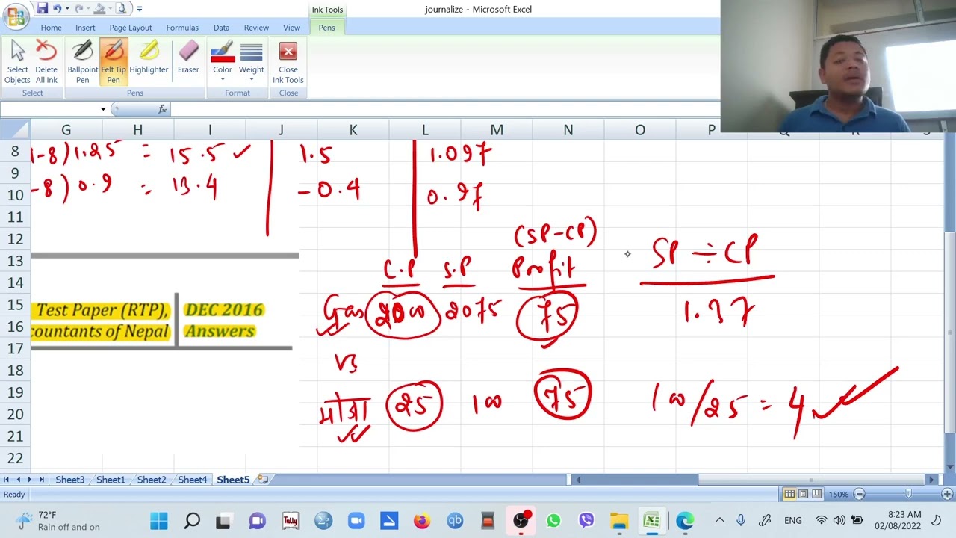The image size is (956, 538).
Task: Click Undo in Quick Access Toolbar
Action: [58, 9]
